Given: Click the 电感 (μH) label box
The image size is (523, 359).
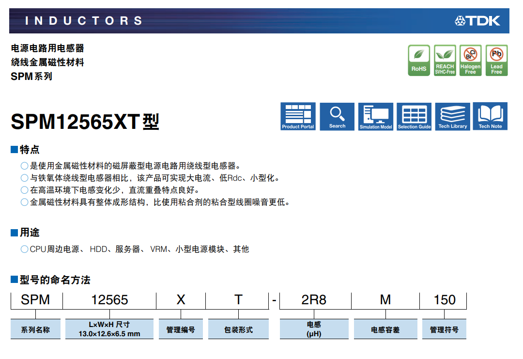Looking at the screenshot, I should pyautogui.click(x=314, y=329).
